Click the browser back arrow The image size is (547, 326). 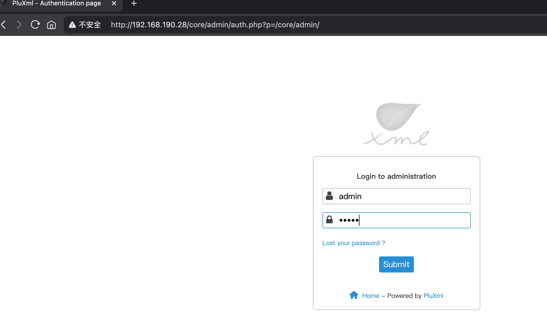click(x=4, y=25)
